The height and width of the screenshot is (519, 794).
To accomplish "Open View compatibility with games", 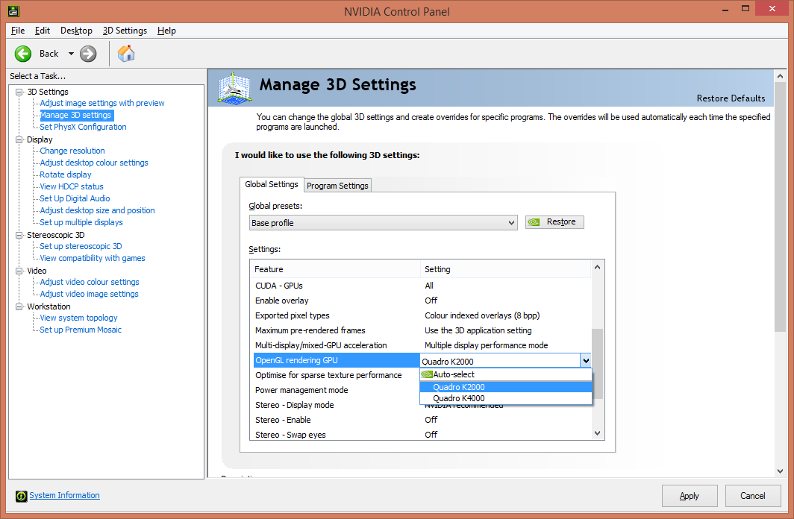I will [x=93, y=259].
